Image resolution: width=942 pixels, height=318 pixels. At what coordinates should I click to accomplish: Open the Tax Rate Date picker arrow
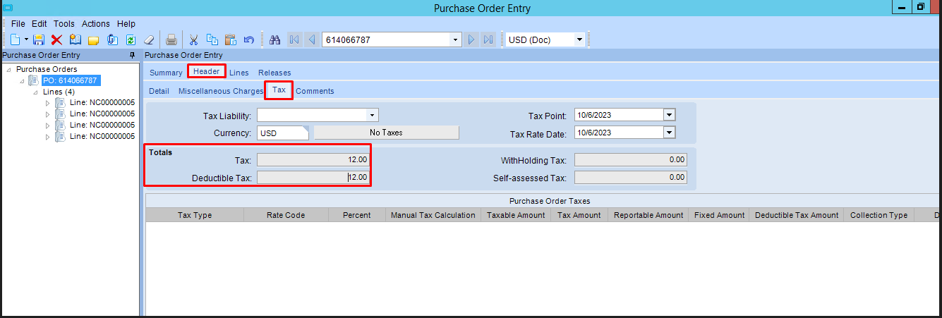click(x=670, y=132)
